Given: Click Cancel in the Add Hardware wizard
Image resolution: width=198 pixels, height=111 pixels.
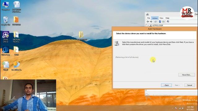Looking at the screenshot, I should pyautogui.click(x=189, y=85).
